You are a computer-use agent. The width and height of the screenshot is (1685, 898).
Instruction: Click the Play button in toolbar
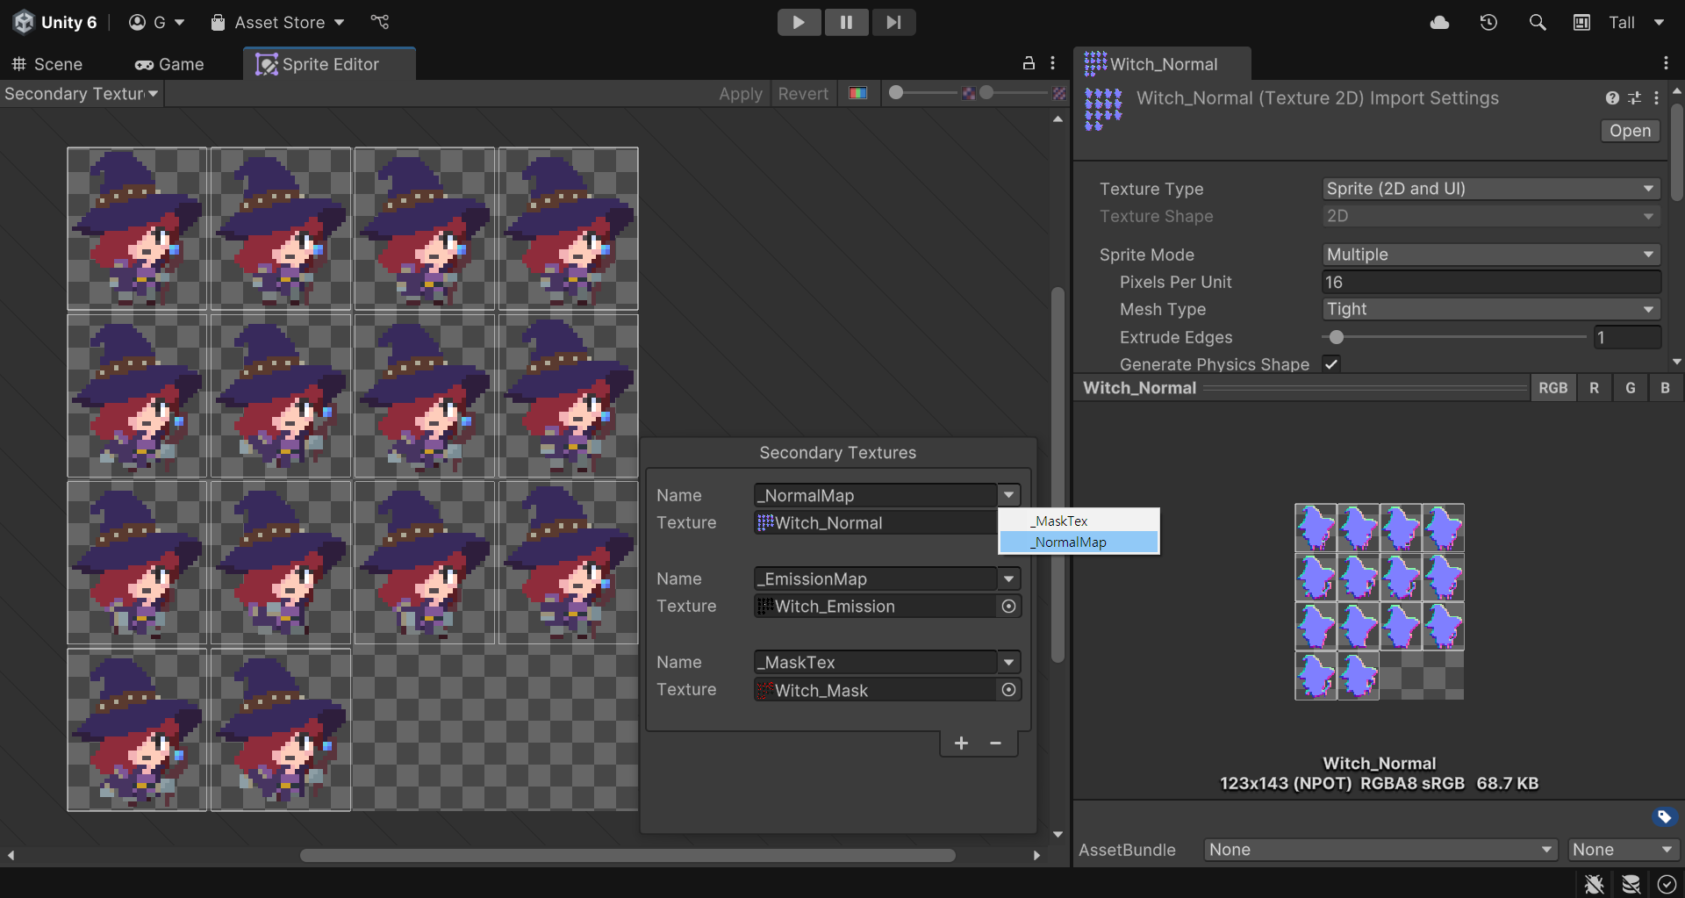tap(799, 22)
